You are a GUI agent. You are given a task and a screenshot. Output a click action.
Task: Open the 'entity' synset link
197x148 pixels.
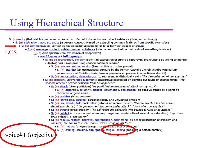21,39
